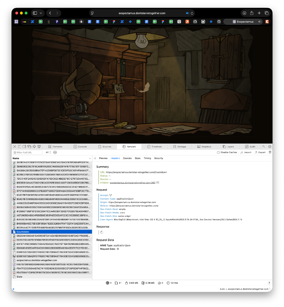Click the call stack icon beside Initiator
Screen dimensions: 284x307
(x=158, y=183)
